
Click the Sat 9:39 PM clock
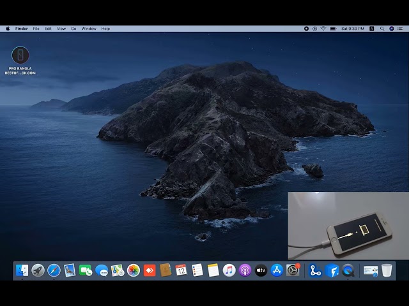[353, 29]
